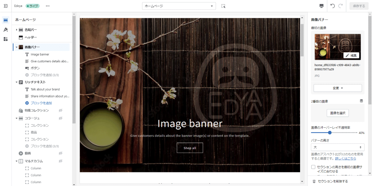
Task: Click the 画像バナー thumbnail icon in tree
Action: coord(21,47)
